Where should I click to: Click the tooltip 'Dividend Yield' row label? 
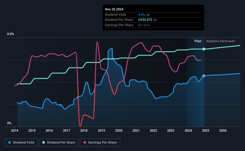coord(115,15)
